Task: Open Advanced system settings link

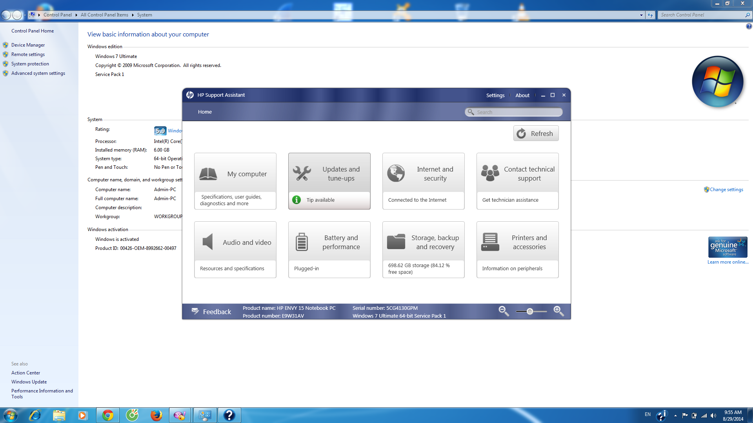Action: 38,73
